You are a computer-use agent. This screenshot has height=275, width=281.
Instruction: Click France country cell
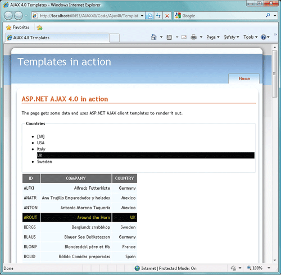point(125,247)
